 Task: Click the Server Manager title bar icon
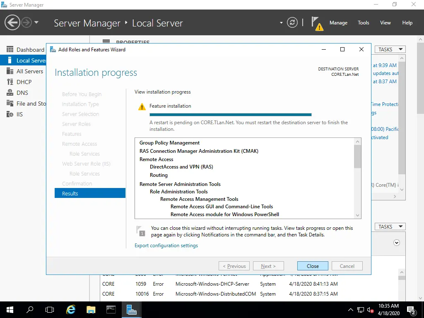[4, 5]
